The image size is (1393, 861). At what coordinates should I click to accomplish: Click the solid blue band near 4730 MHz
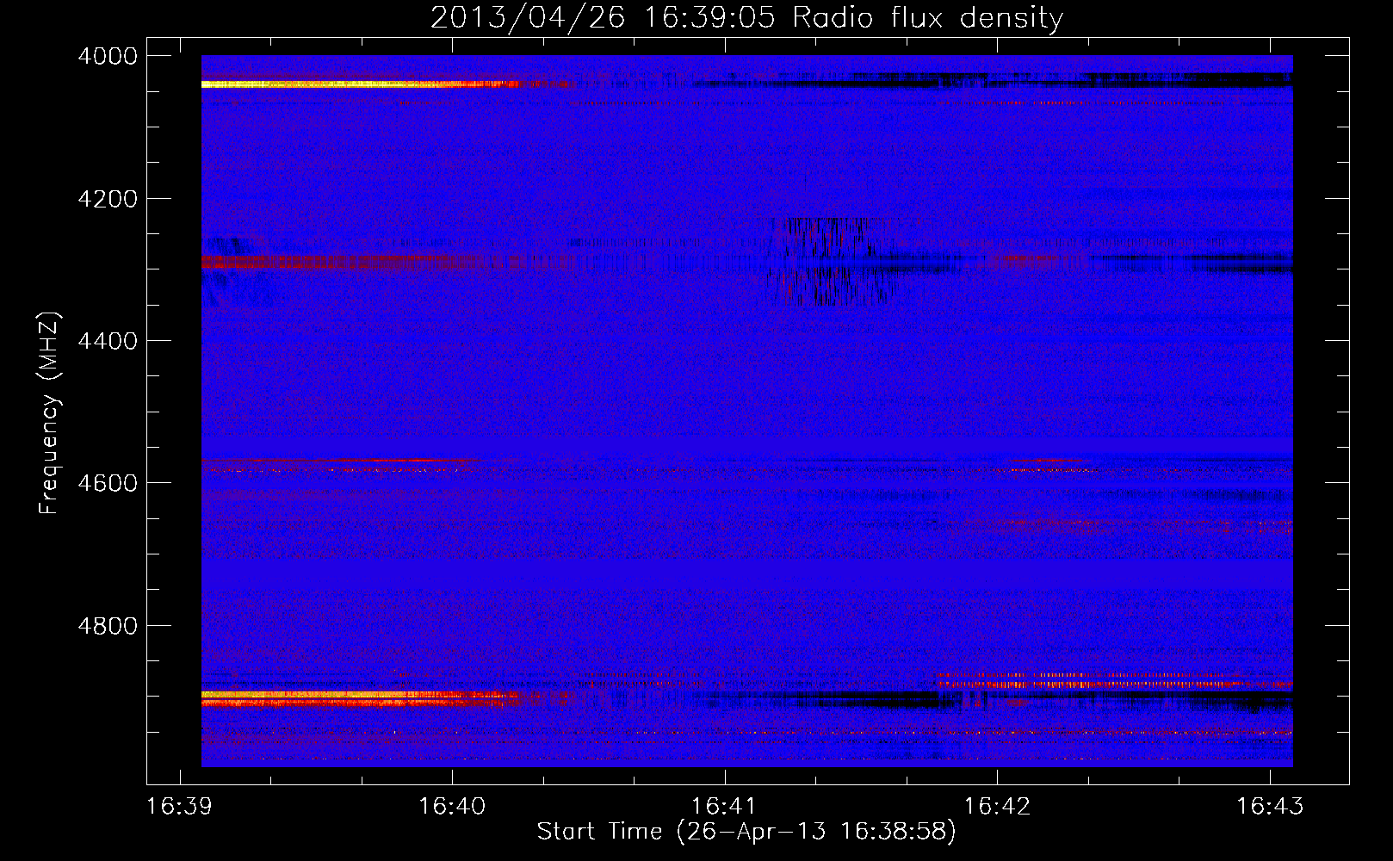click(746, 574)
